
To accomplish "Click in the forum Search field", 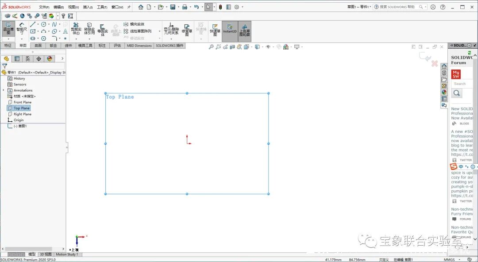I will coord(463,84).
